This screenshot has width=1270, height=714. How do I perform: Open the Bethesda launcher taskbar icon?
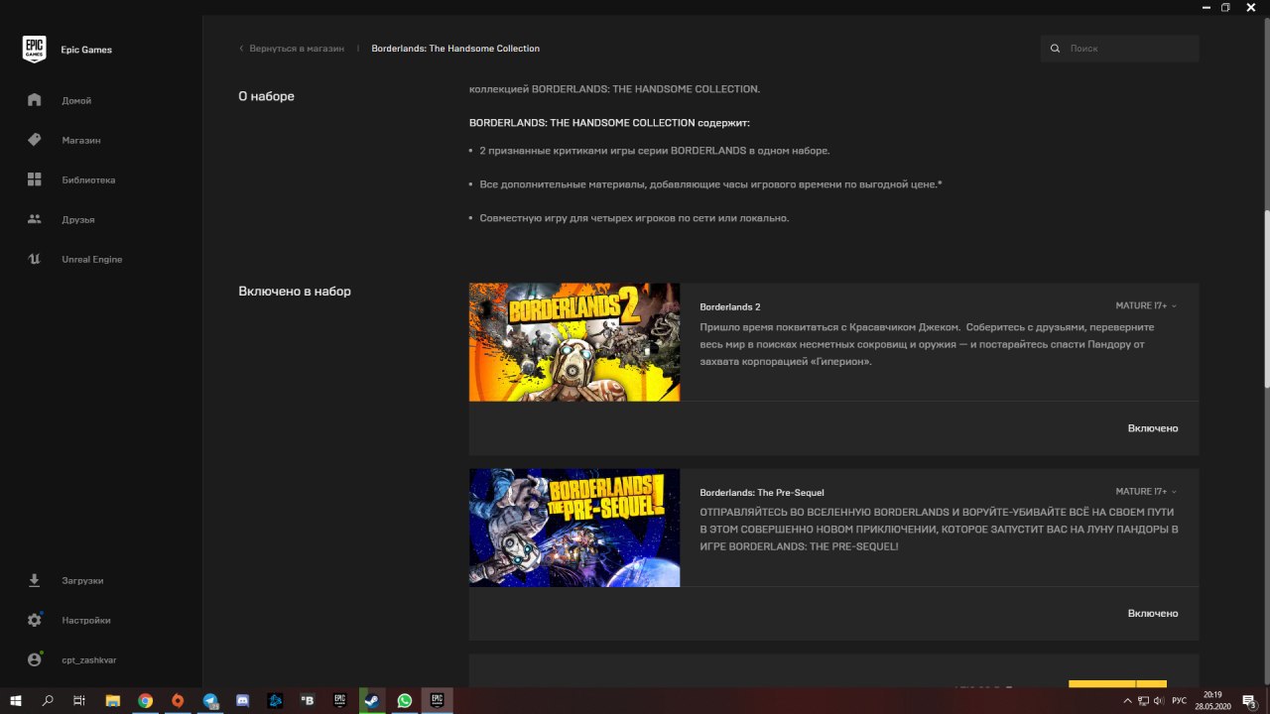(x=308, y=701)
